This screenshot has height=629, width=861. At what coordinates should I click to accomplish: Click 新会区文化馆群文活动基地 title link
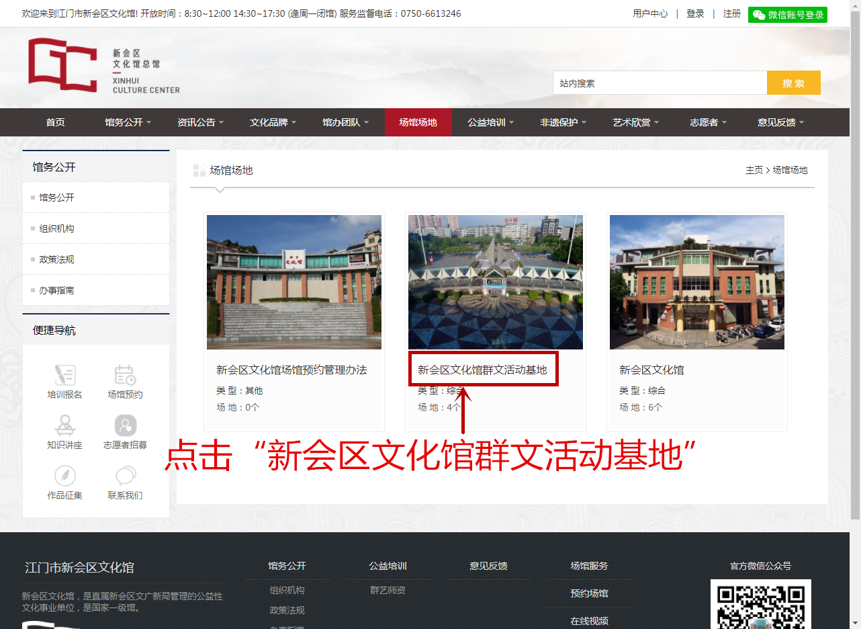[x=482, y=370]
